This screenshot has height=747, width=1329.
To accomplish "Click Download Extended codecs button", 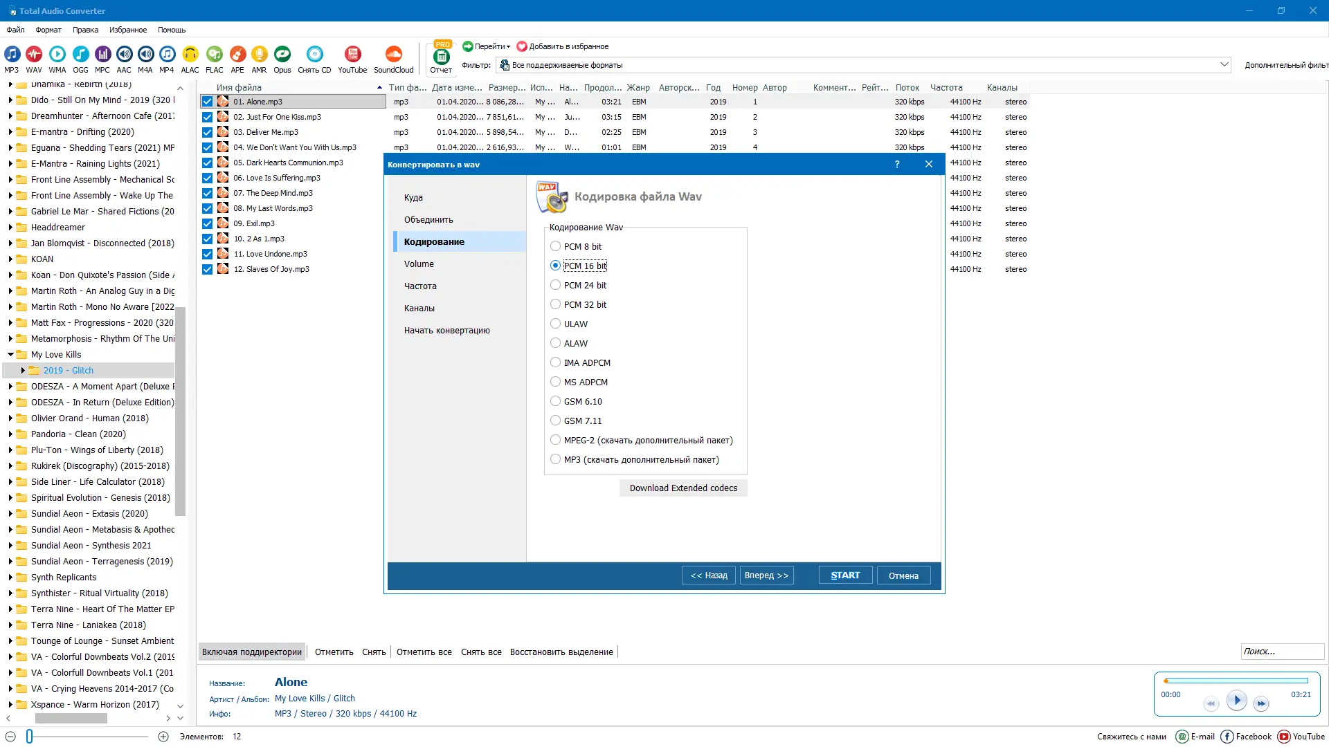I will (x=683, y=488).
